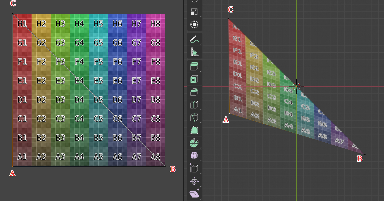Activate the Inset Faces tool
This screenshot has height=201, width=384.
[194, 79]
